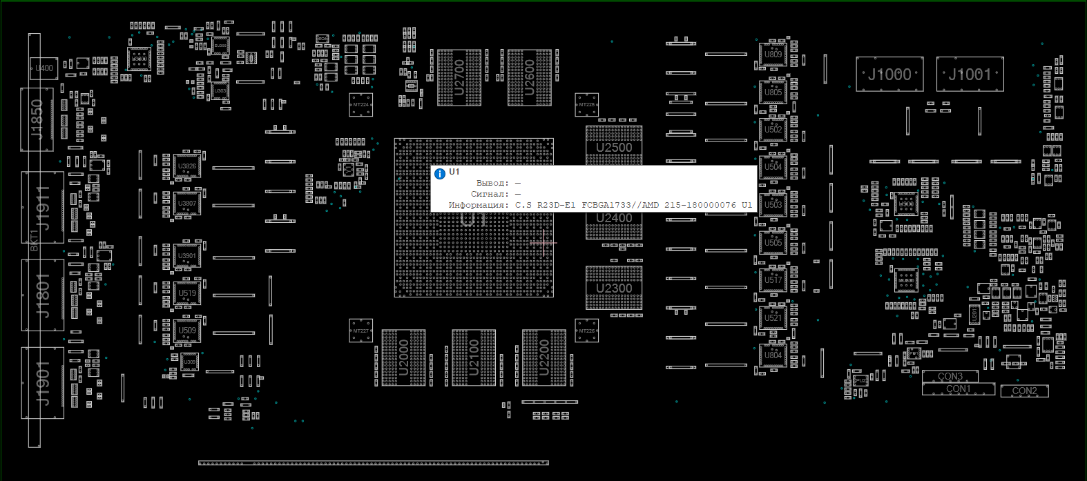
Task: Select the U400 component
Action: click(44, 68)
